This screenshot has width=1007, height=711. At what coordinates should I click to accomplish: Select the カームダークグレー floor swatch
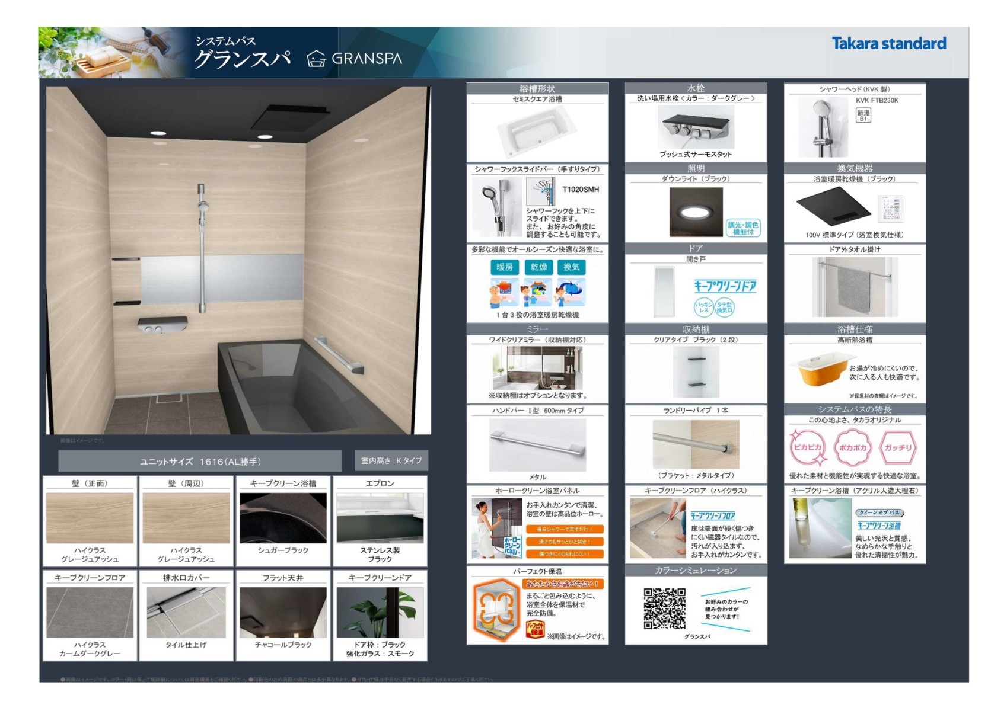pyautogui.click(x=90, y=612)
